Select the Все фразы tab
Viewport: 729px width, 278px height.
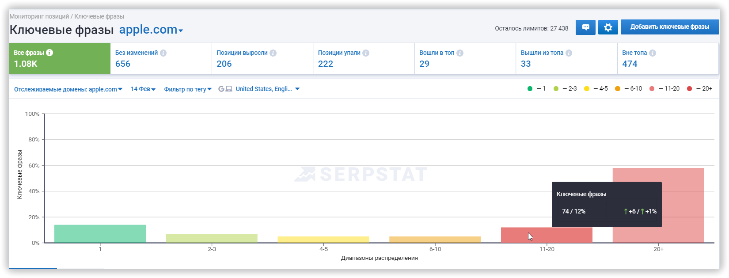pyautogui.click(x=60, y=58)
